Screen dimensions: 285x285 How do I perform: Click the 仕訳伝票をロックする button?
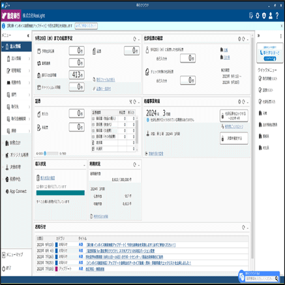click(234, 115)
